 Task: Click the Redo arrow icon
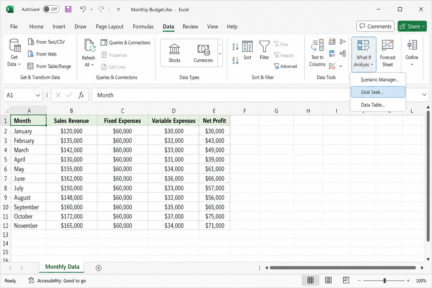pyautogui.click(x=101, y=9)
